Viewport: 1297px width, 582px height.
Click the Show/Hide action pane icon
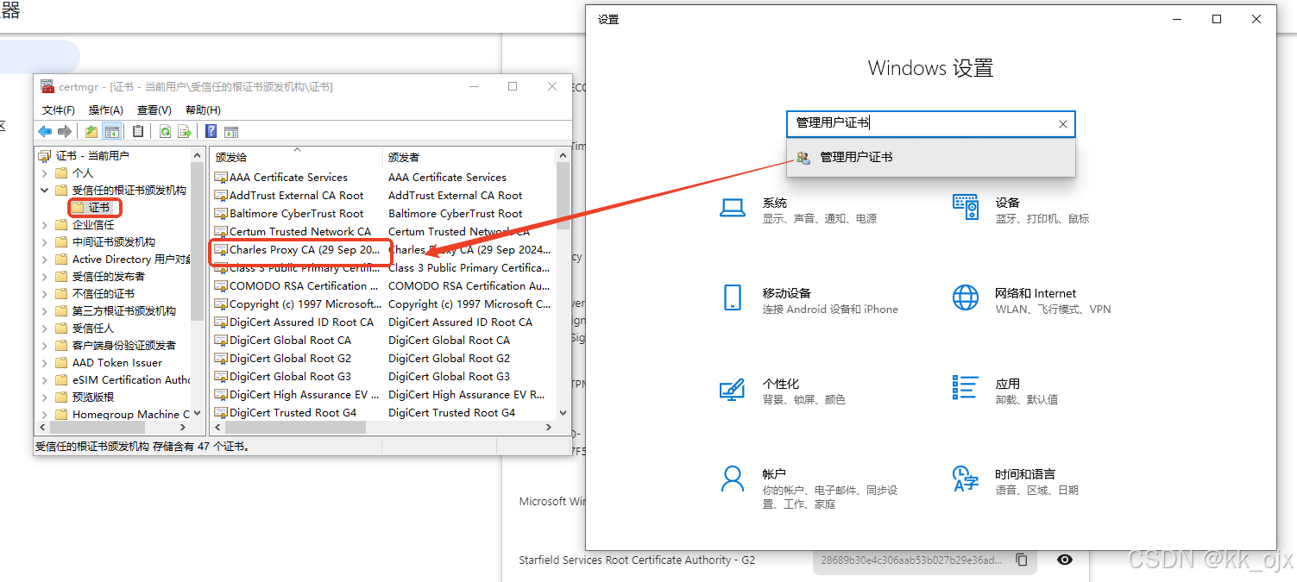tap(230, 131)
